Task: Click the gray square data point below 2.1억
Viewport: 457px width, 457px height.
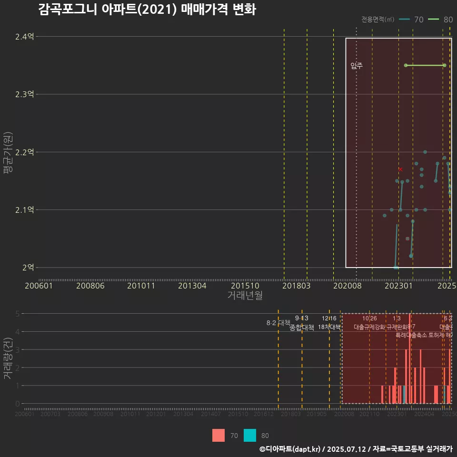Action: point(407,238)
